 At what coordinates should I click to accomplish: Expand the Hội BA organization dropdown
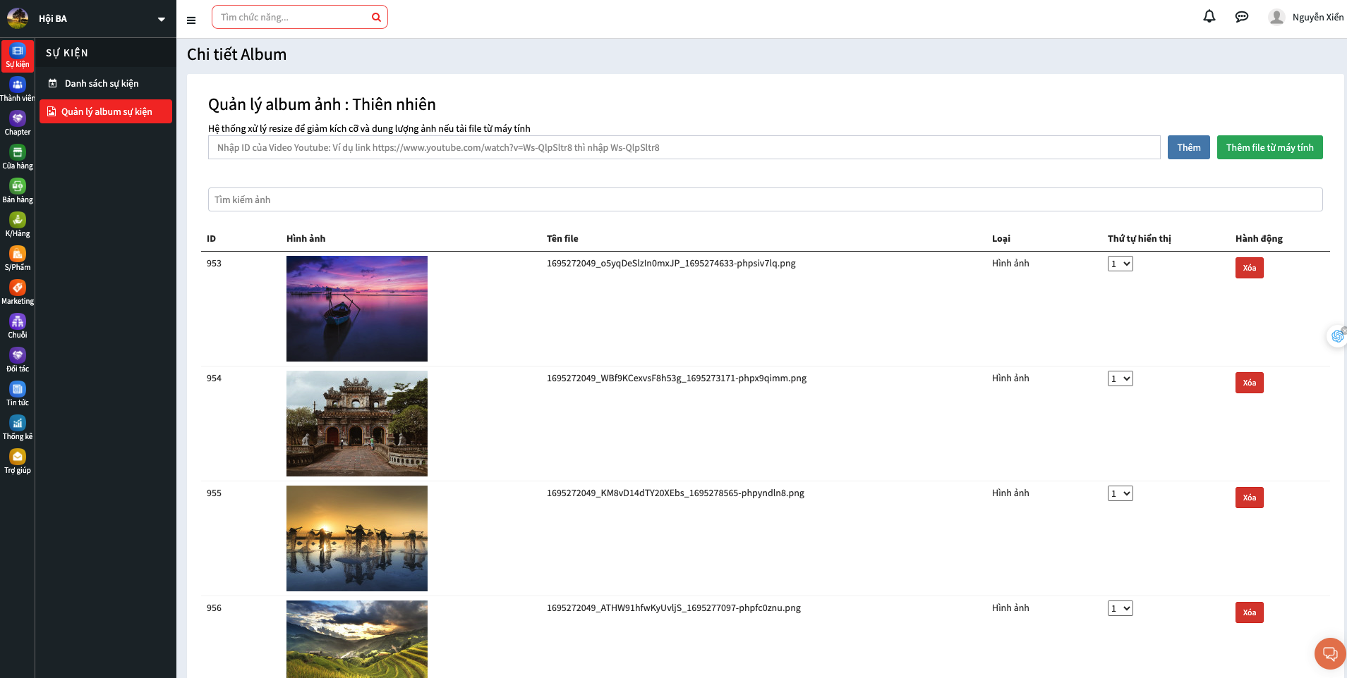click(x=161, y=19)
